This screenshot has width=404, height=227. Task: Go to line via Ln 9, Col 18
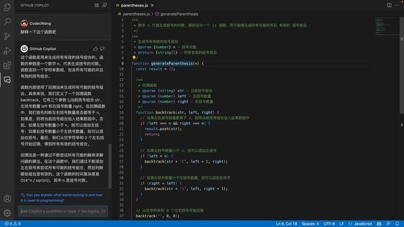pos(287,224)
